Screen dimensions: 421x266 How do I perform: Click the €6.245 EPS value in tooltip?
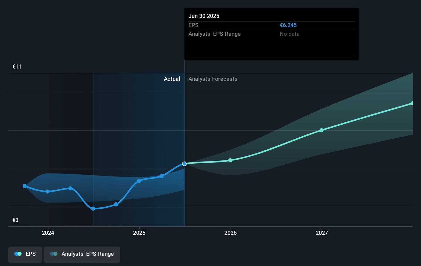tap(288, 25)
